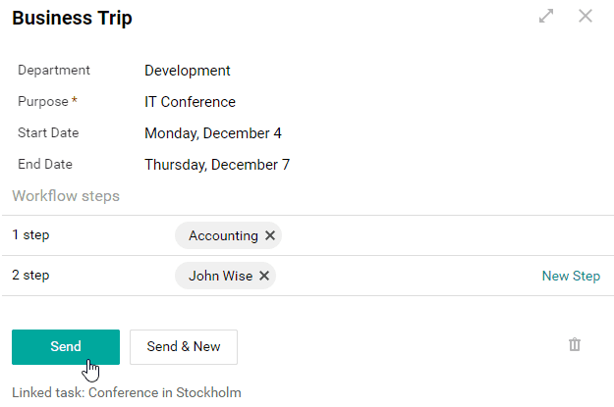Screen dimensions: 614x407
Task: Expand the Business Trip form to full view
Action: (x=546, y=16)
